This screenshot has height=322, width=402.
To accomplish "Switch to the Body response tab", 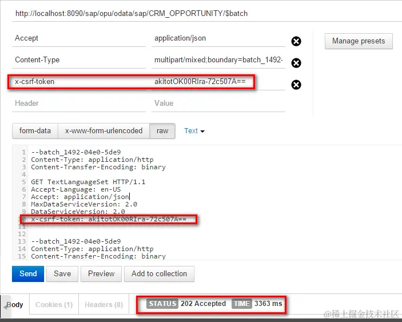I will [15, 305].
